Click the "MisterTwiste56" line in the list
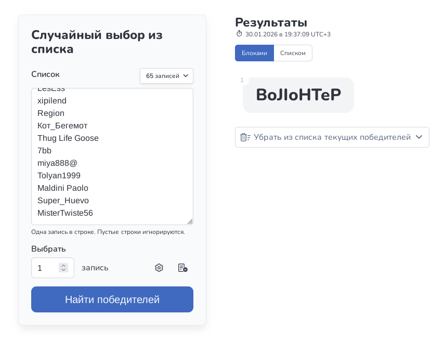445x341 pixels. pos(65,213)
